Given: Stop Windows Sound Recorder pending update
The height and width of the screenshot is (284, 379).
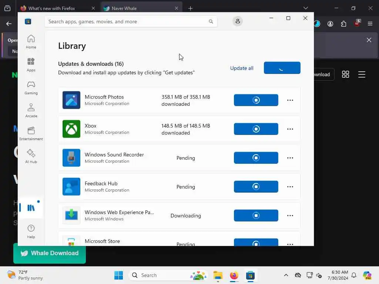Looking at the screenshot, I should pyautogui.click(x=256, y=158).
